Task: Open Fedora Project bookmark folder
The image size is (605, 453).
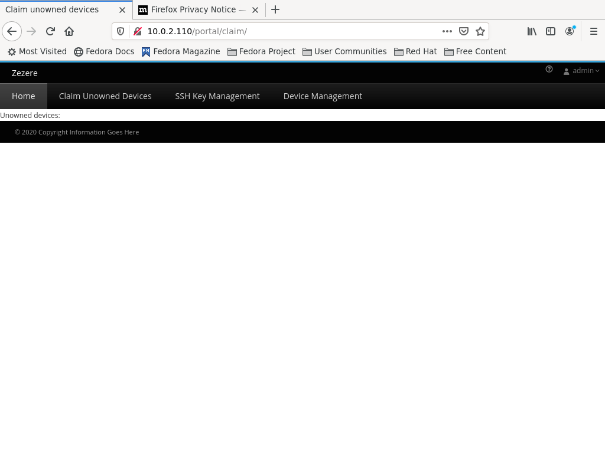Action: click(x=261, y=52)
